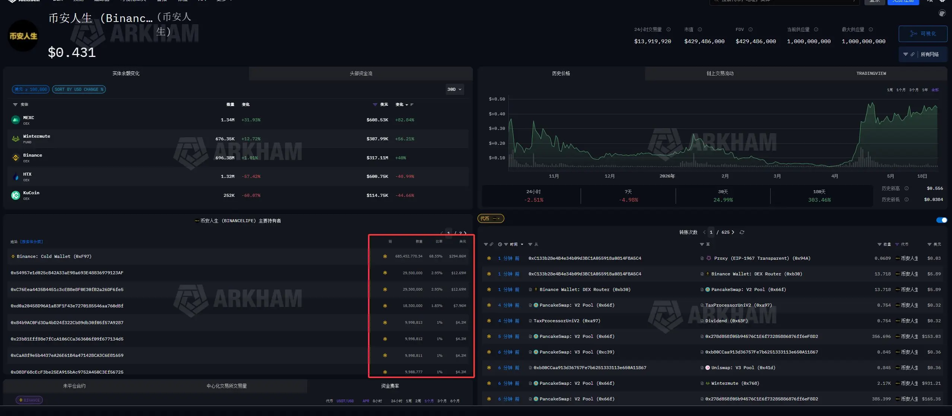Open filter on transfers 数量 column

point(879,244)
